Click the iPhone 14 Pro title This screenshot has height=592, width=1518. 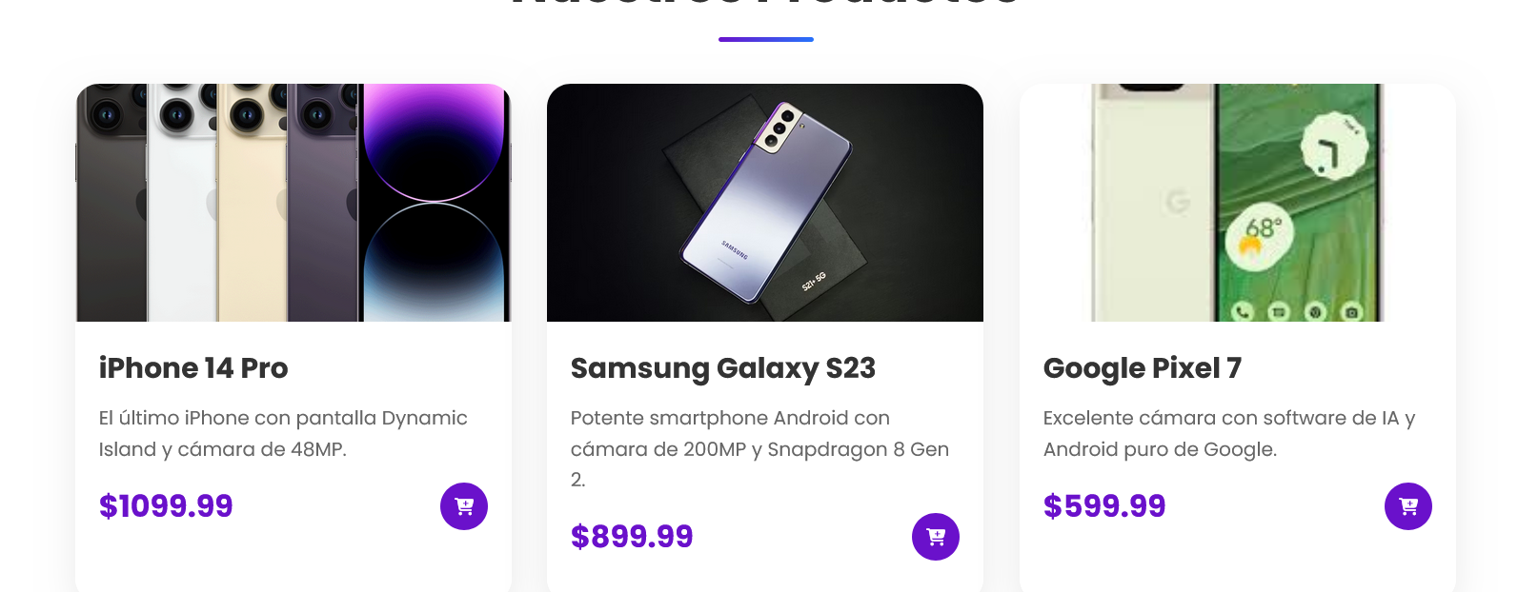(193, 368)
